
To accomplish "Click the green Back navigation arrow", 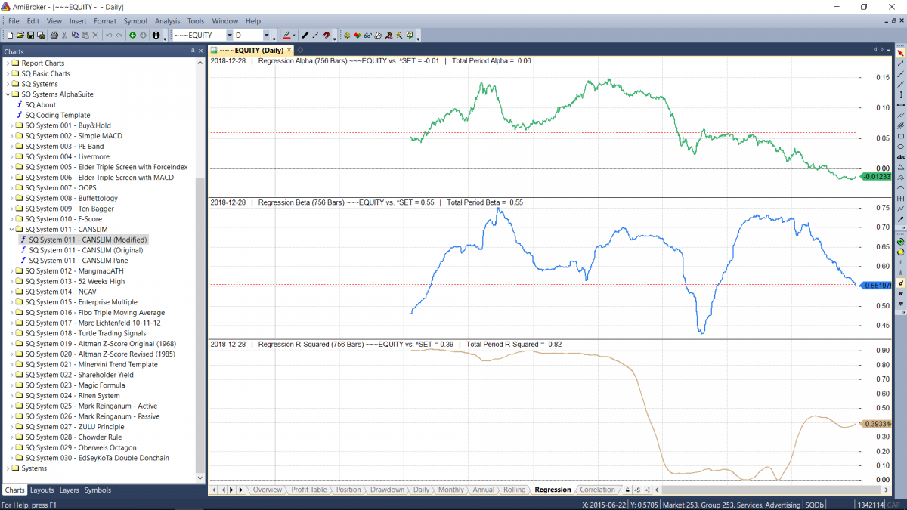I will click(x=132, y=36).
